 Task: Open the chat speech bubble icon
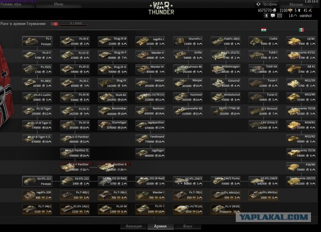(273, 16)
